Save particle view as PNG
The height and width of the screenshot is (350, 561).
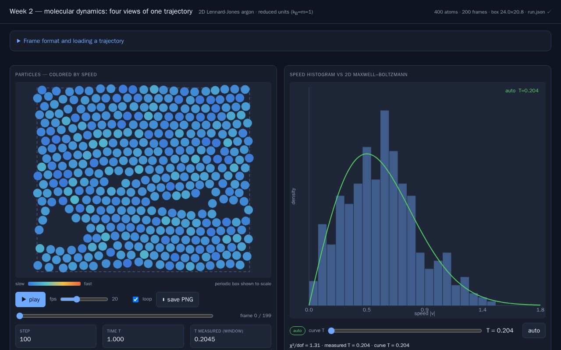(x=178, y=299)
